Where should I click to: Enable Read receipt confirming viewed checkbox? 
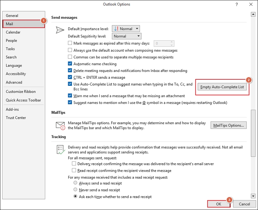74,170
